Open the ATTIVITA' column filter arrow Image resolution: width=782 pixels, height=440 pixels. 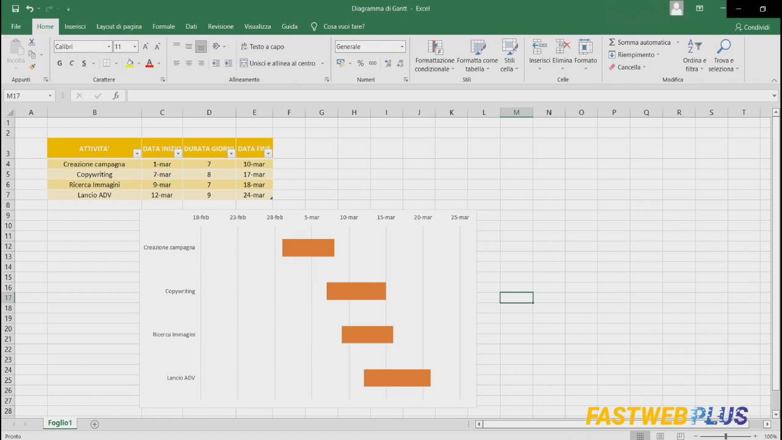click(x=137, y=153)
